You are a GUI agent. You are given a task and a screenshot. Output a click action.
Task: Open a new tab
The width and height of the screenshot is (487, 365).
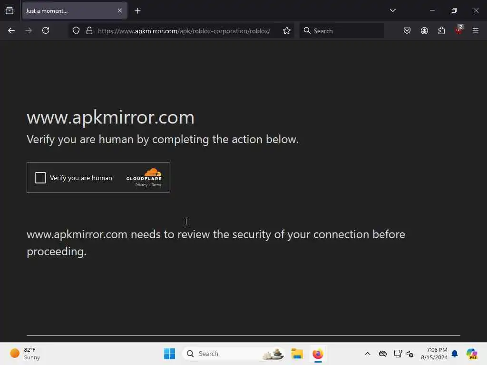click(x=137, y=11)
